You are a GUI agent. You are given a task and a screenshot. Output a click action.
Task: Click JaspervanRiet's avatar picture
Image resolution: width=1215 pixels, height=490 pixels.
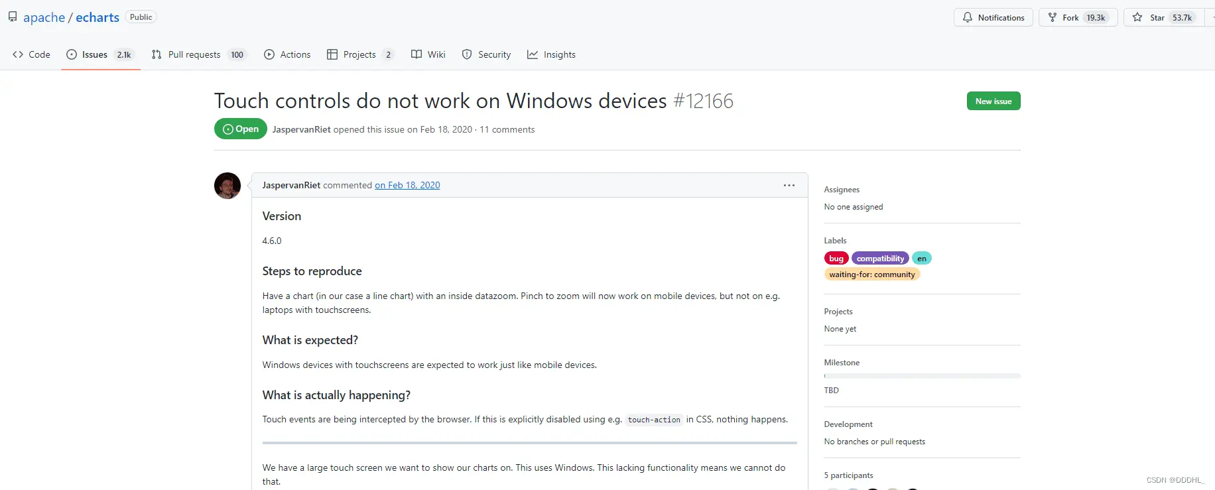227,186
